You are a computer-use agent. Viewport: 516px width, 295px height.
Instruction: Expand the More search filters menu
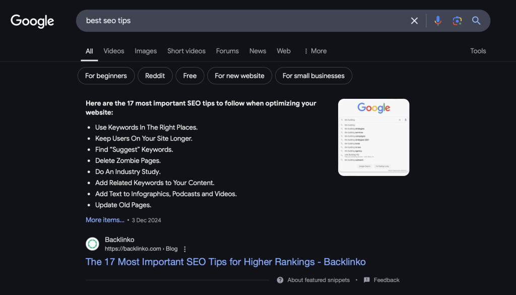tap(315, 51)
